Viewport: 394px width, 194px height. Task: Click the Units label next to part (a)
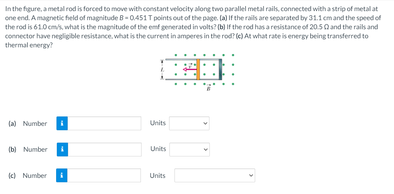point(158,123)
